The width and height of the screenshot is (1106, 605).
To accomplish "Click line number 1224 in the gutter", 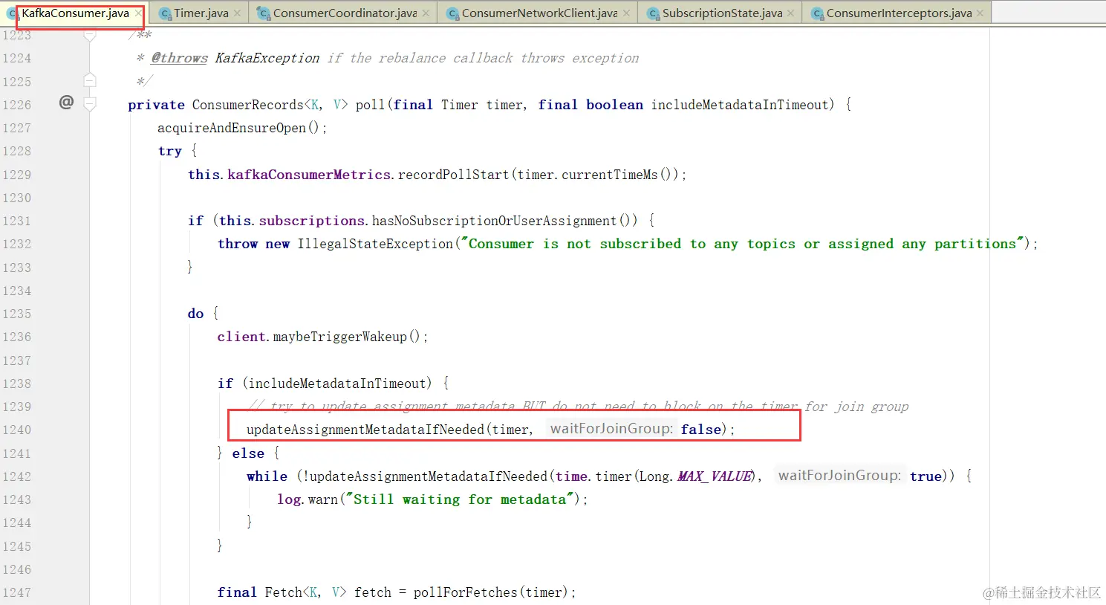I will pos(16,58).
